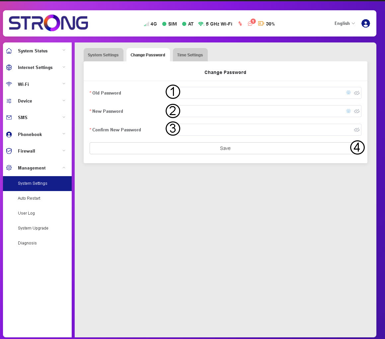385x339 pixels.
Task: Click into the New Password input field
Action: pos(259,111)
